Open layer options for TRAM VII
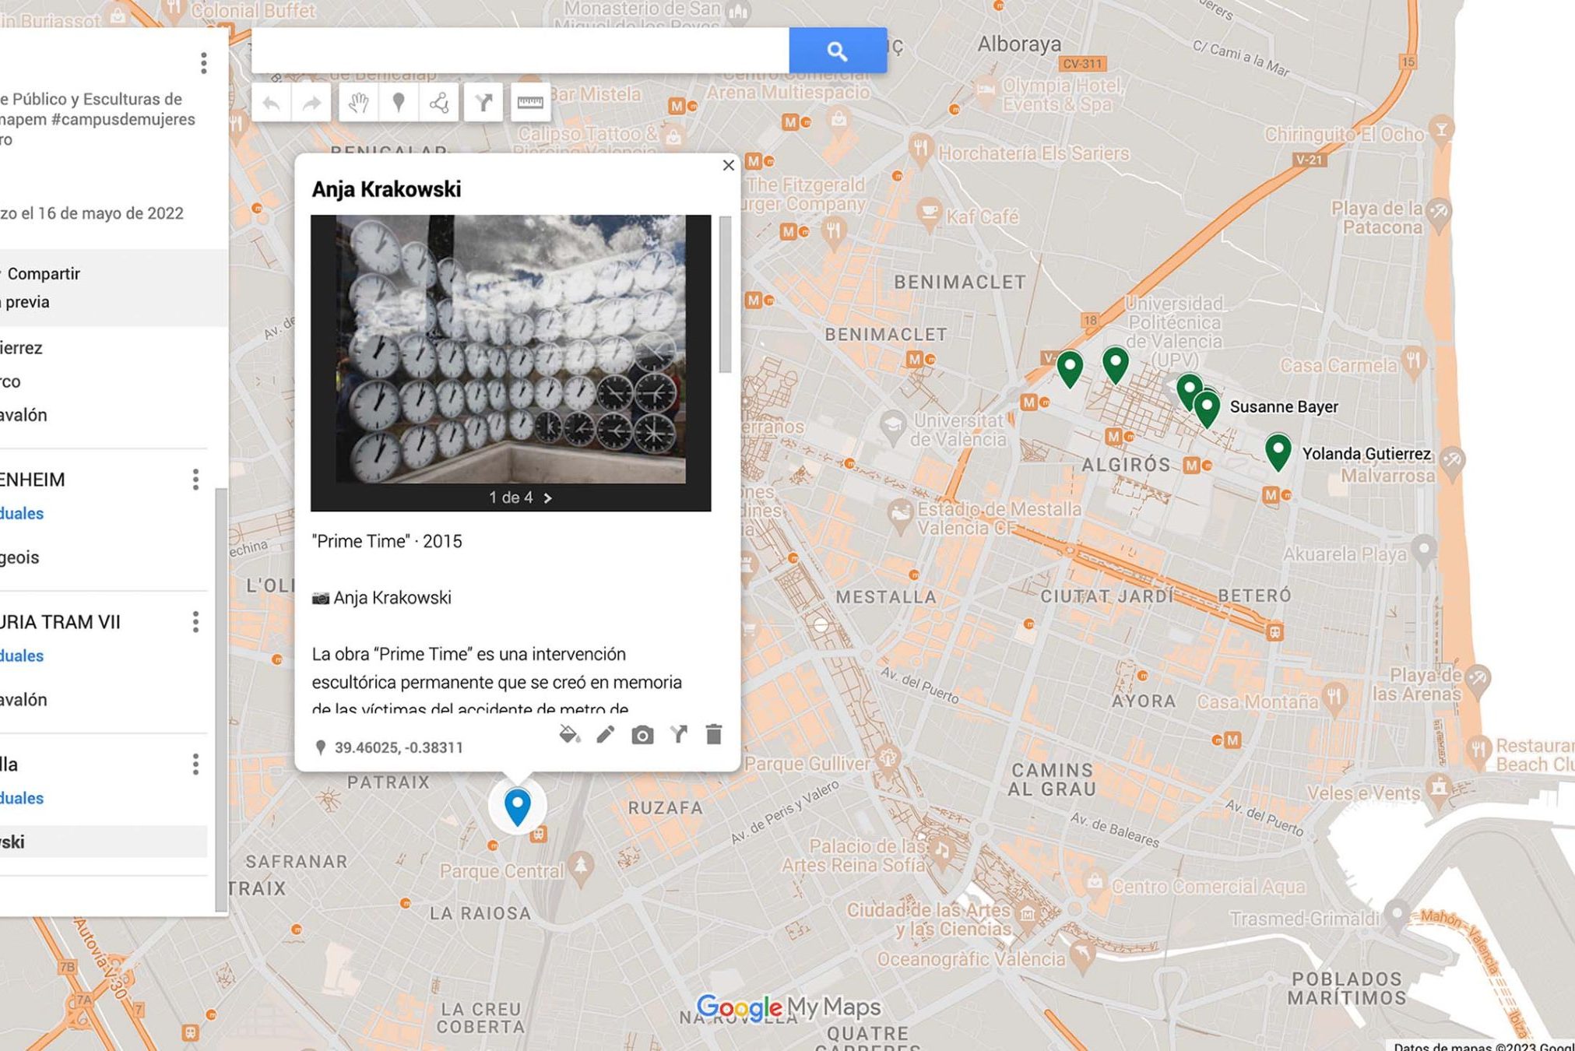This screenshot has width=1575, height=1051. [195, 621]
